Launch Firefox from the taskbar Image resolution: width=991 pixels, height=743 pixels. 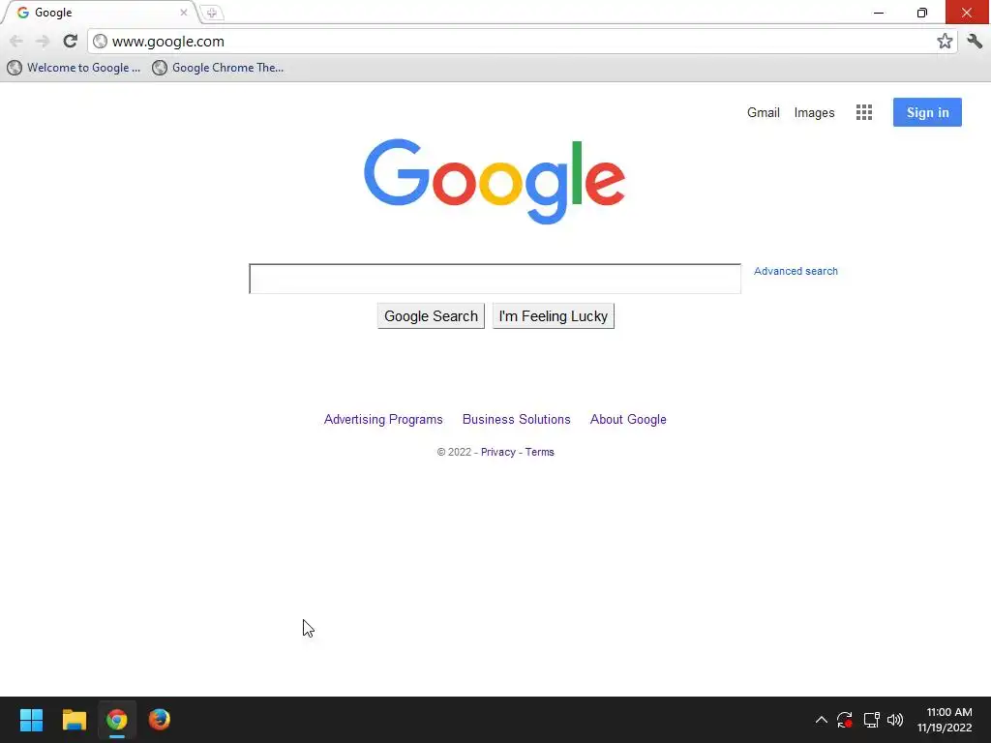(x=160, y=720)
